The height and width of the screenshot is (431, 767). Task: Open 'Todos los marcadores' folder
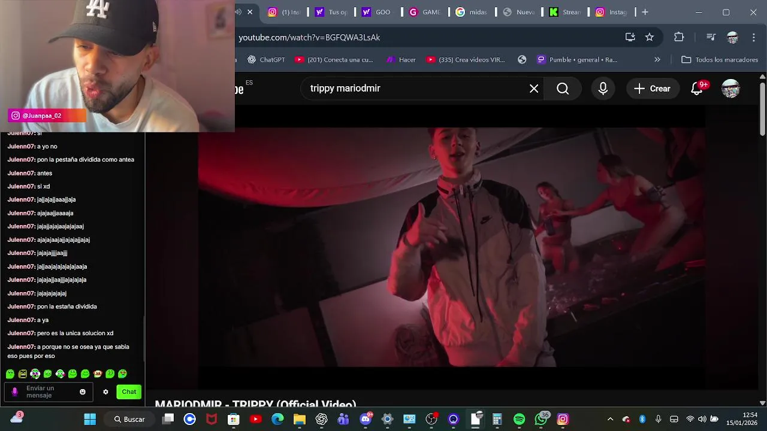(720, 59)
